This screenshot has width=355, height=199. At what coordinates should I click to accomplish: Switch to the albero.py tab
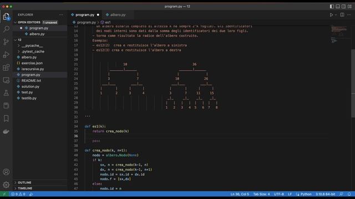click(x=118, y=15)
